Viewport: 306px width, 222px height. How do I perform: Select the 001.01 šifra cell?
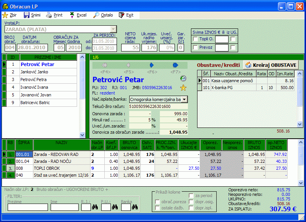pos(24,154)
